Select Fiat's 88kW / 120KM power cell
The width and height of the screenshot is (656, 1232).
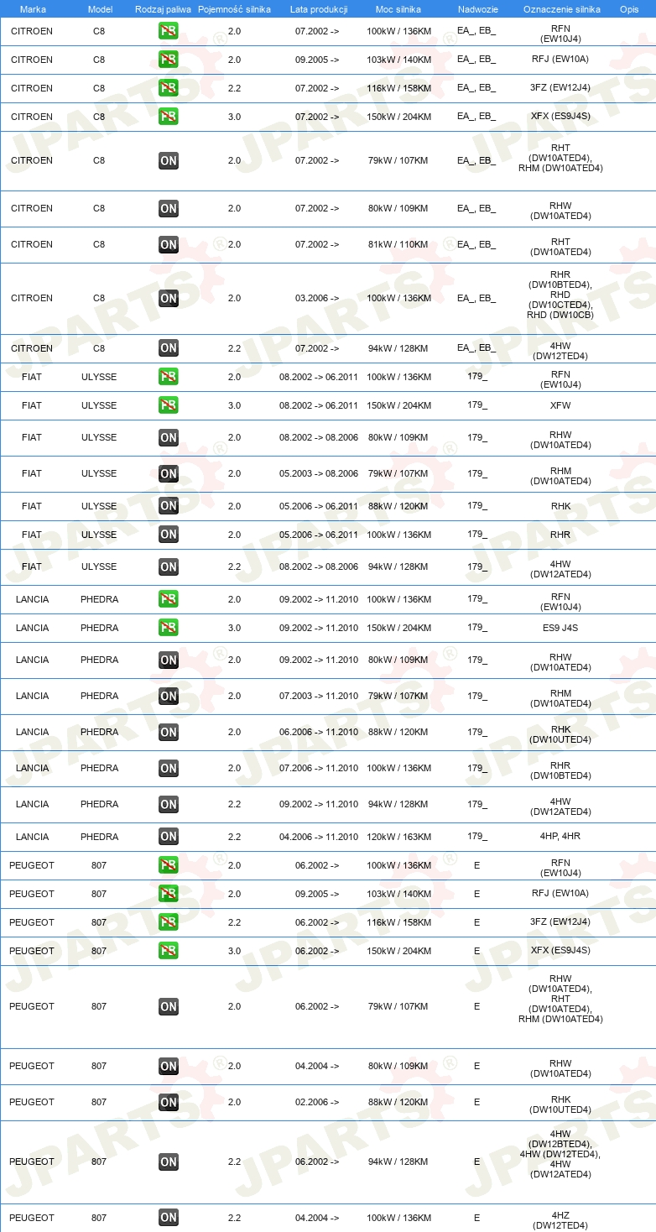coord(398,506)
